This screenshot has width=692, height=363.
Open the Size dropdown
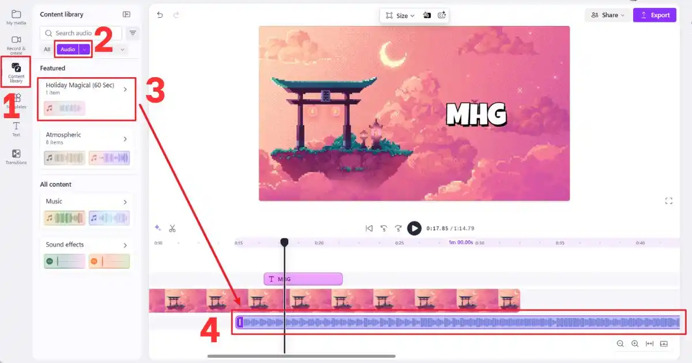(x=400, y=16)
